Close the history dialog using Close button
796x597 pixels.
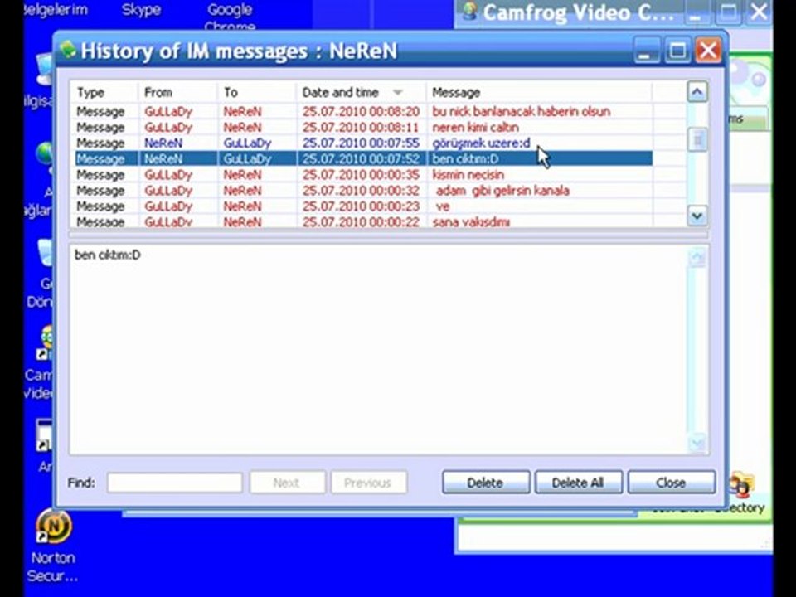671,483
